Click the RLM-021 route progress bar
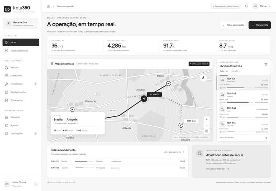 84,161
